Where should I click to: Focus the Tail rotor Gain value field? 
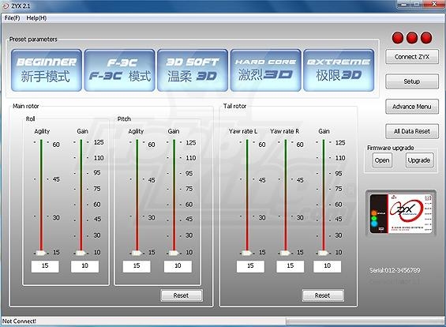(328, 266)
